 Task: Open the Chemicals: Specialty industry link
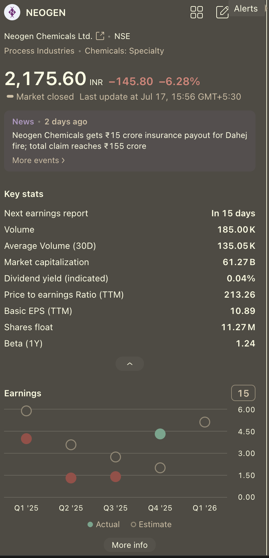click(x=124, y=51)
